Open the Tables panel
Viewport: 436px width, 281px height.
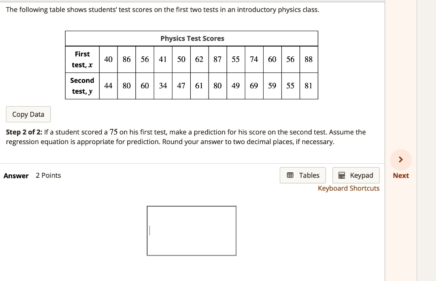tap(302, 175)
